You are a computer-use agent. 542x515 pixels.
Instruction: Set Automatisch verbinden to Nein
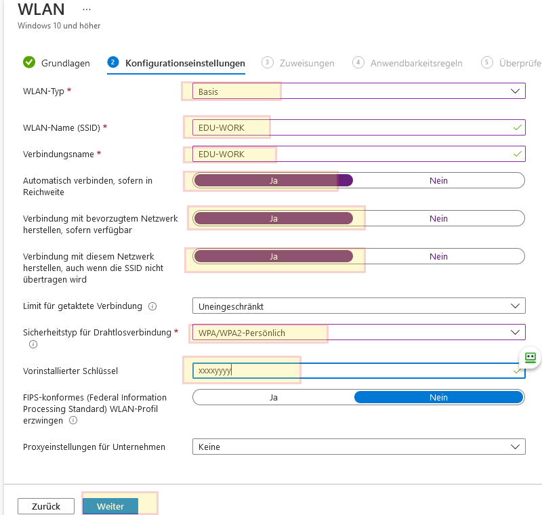point(438,180)
